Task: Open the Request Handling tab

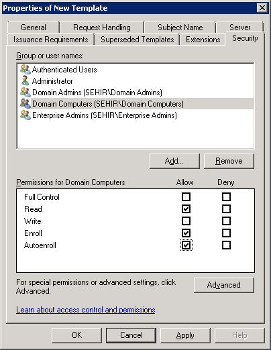Action: (102, 27)
